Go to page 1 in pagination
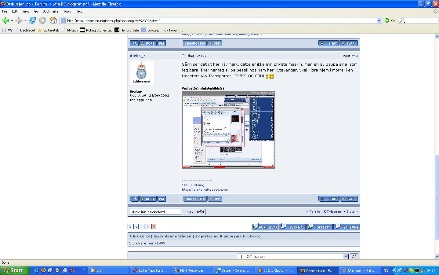Screen dimensions: 439x275 pyautogui.click(x=142, y=227)
